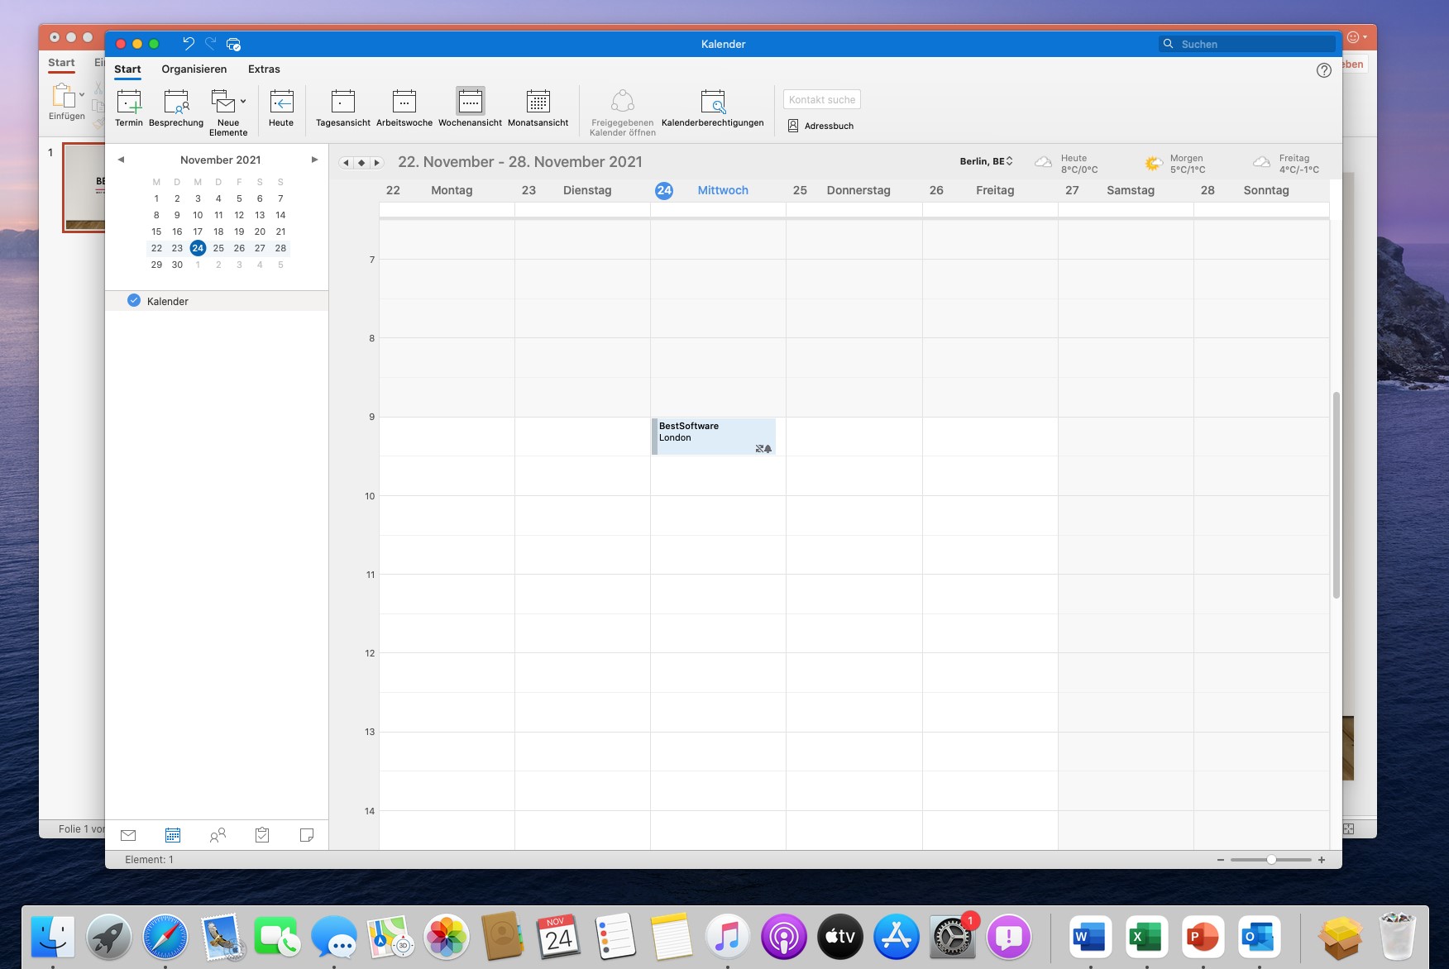Jump to today with Heute button
The height and width of the screenshot is (969, 1449).
click(x=281, y=107)
